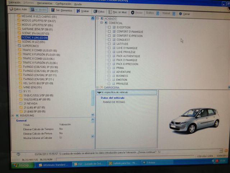
Task: Click the Sel. Elementos toolbar button
Action: pyautogui.click(x=62, y=10)
